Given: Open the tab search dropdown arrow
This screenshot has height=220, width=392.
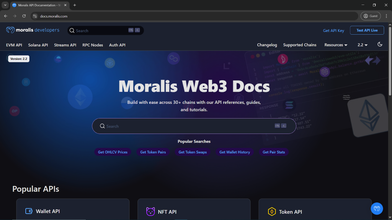Looking at the screenshot, I should click(5, 5).
